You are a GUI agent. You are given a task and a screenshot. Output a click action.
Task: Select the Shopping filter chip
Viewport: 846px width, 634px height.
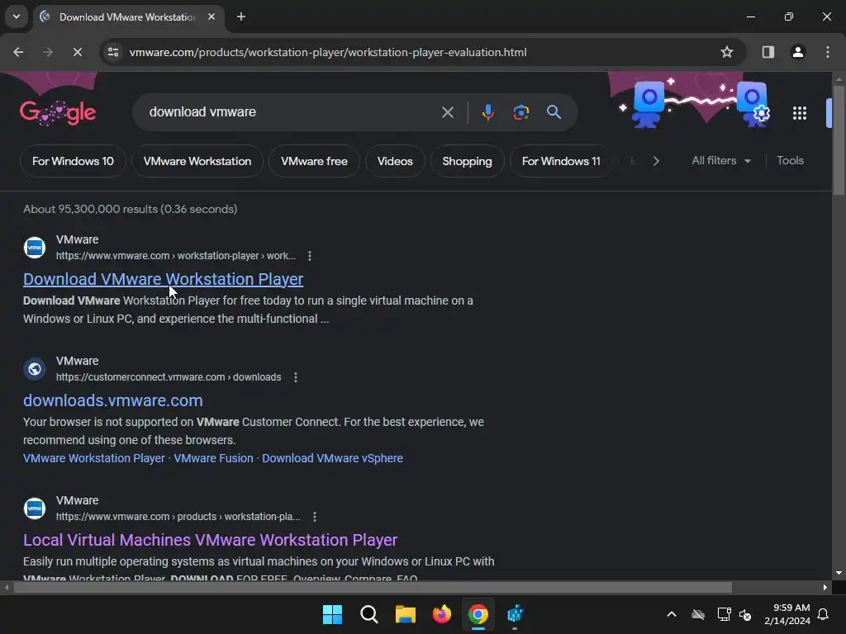(468, 161)
